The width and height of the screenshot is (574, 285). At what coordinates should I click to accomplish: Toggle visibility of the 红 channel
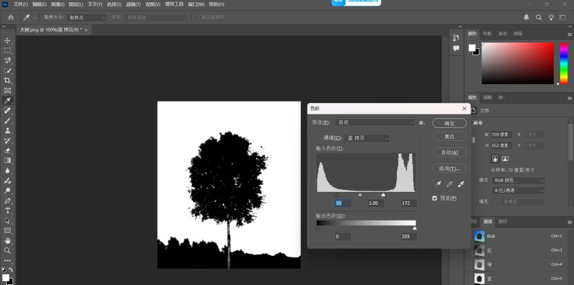coord(470,250)
